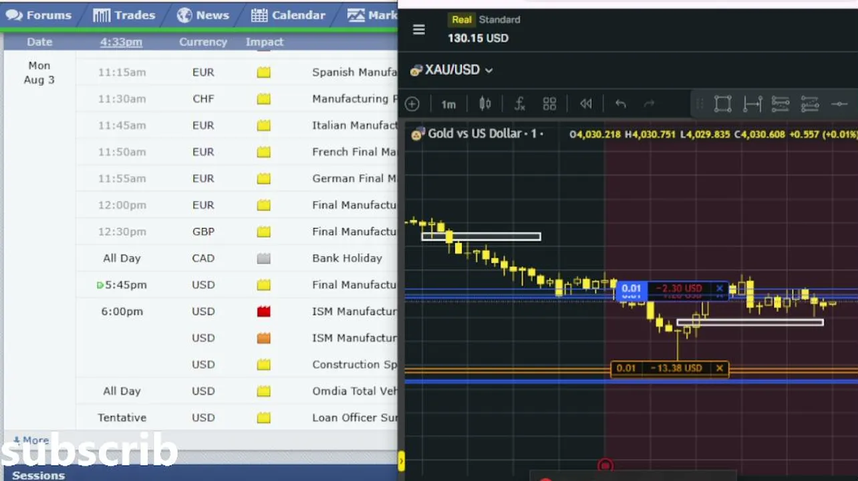Click the green arrow next to 5:45pm
Viewport: 858px width, 481px height.
100,285
